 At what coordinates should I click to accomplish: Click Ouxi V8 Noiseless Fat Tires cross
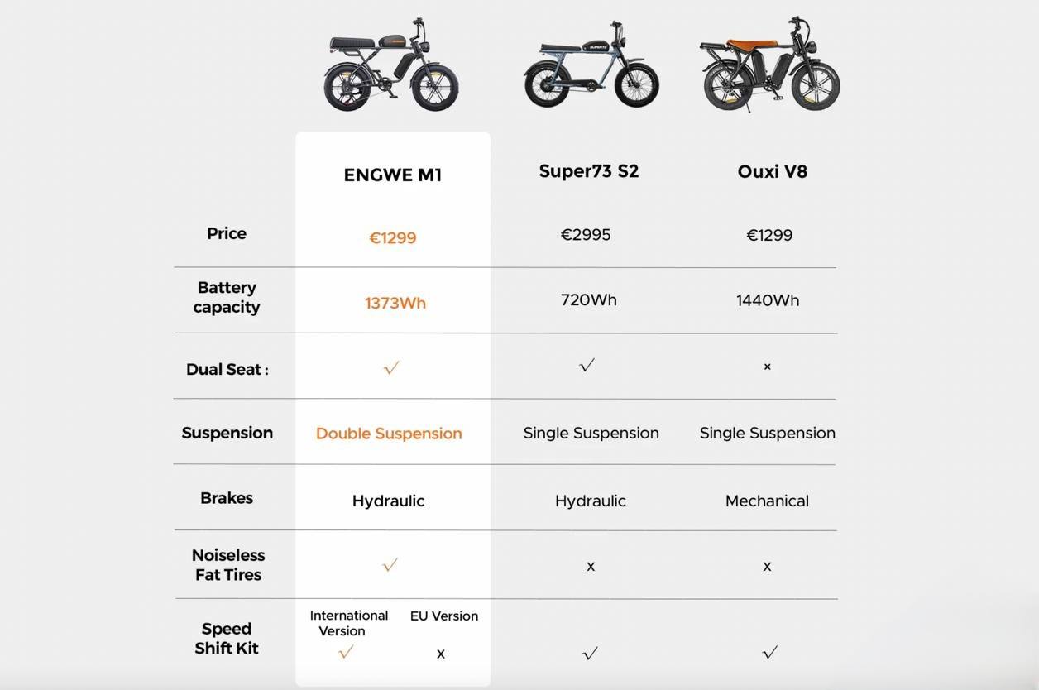click(x=767, y=567)
